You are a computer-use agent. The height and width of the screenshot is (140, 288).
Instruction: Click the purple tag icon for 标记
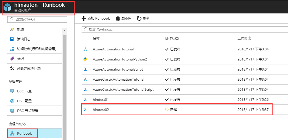tap(12, 59)
